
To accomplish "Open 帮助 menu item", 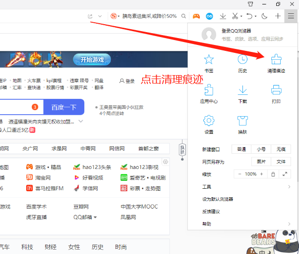I will tap(207, 224).
